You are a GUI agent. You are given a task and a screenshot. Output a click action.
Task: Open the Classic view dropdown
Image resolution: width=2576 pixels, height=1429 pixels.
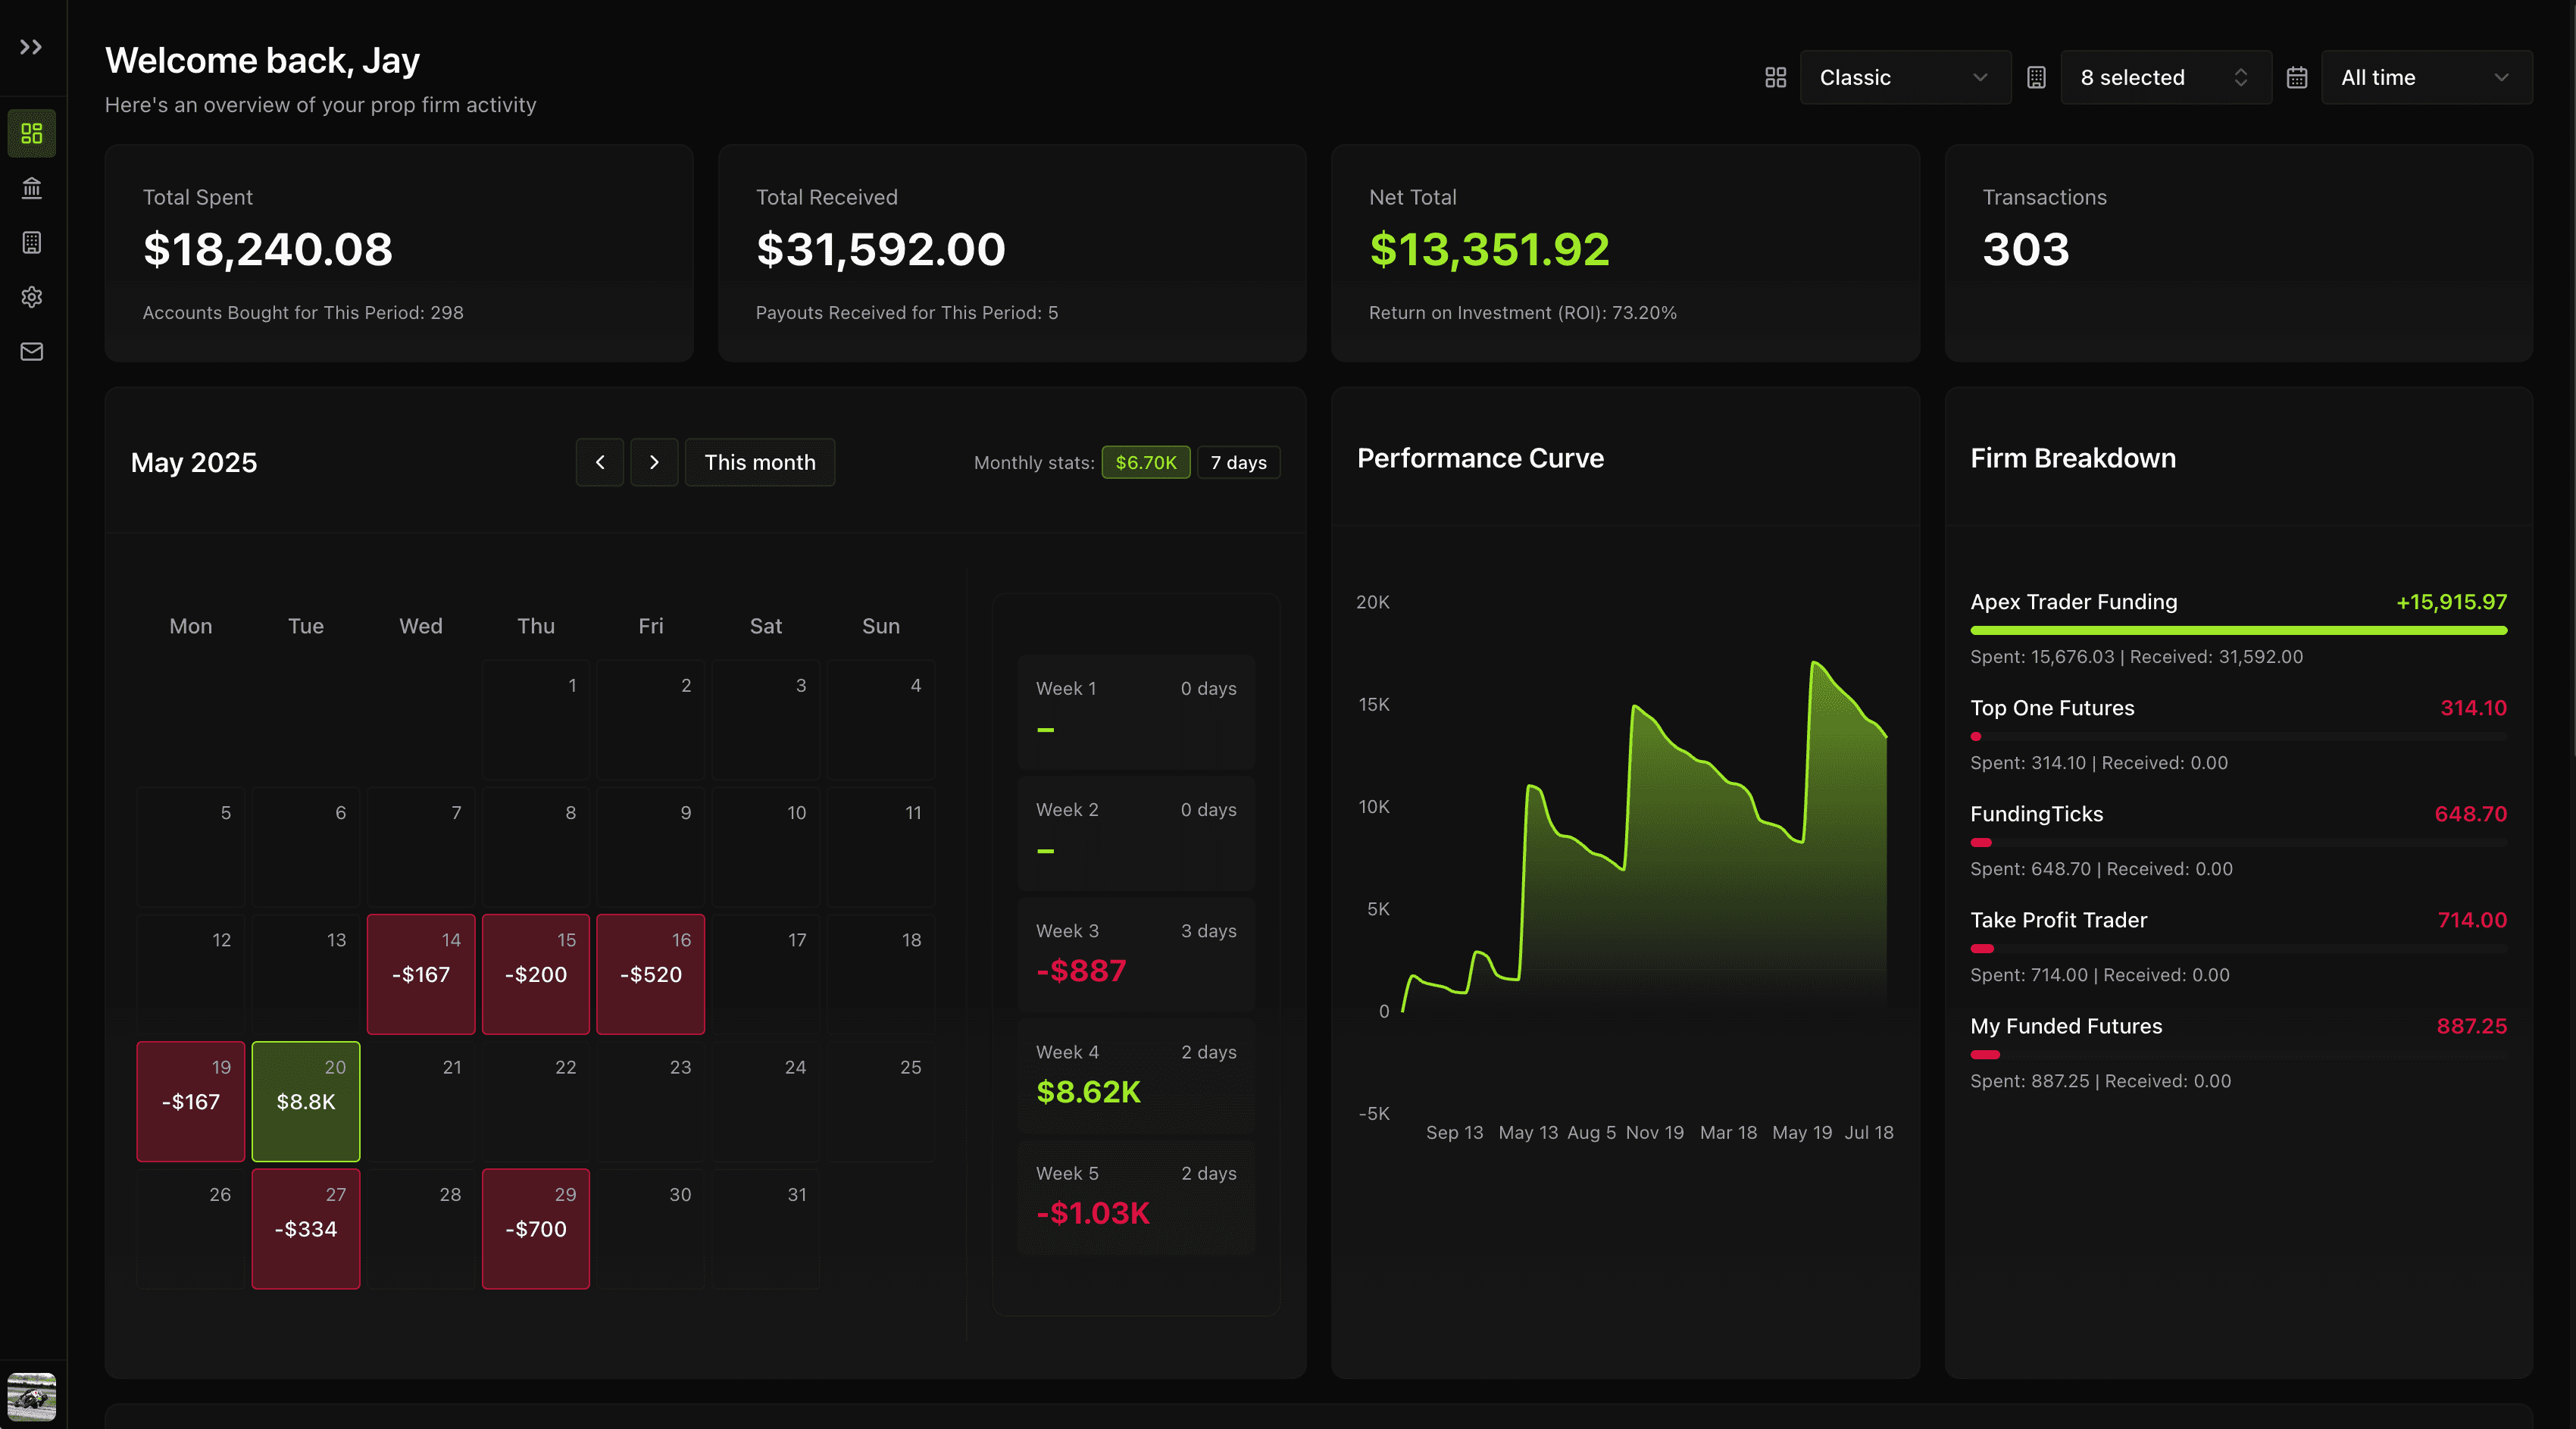pyautogui.click(x=1904, y=77)
